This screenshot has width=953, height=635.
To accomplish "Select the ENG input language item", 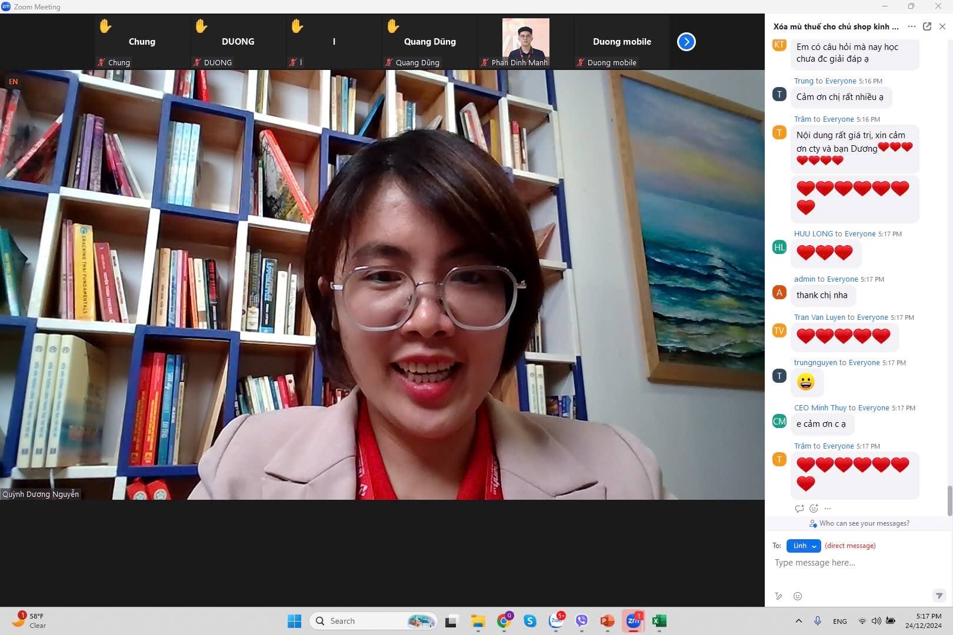I will coord(839,621).
